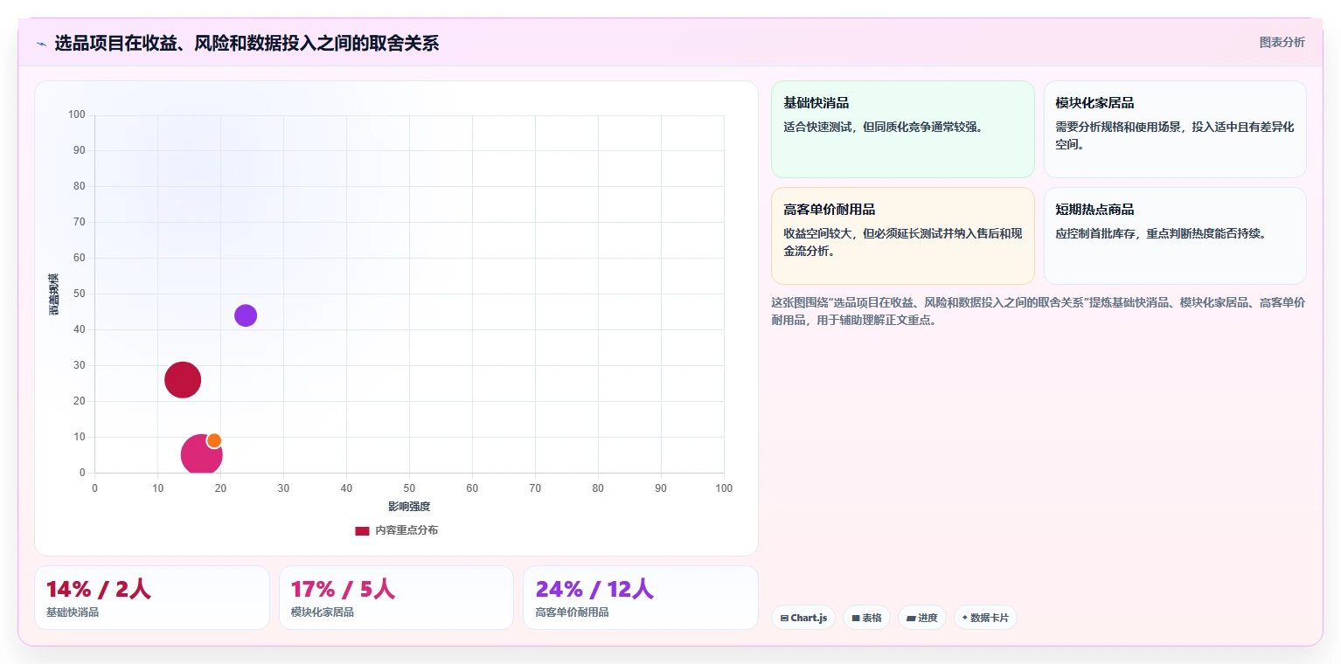The image size is (1341, 664).
Task: Select the crimson bubble near value 26
Action: [x=183, y=379]
